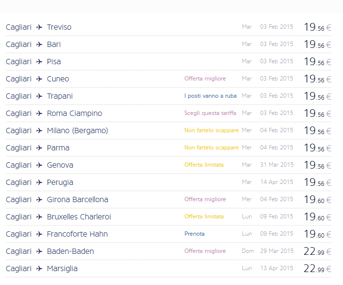Click the airplane icon before Marsiglia

39,269
